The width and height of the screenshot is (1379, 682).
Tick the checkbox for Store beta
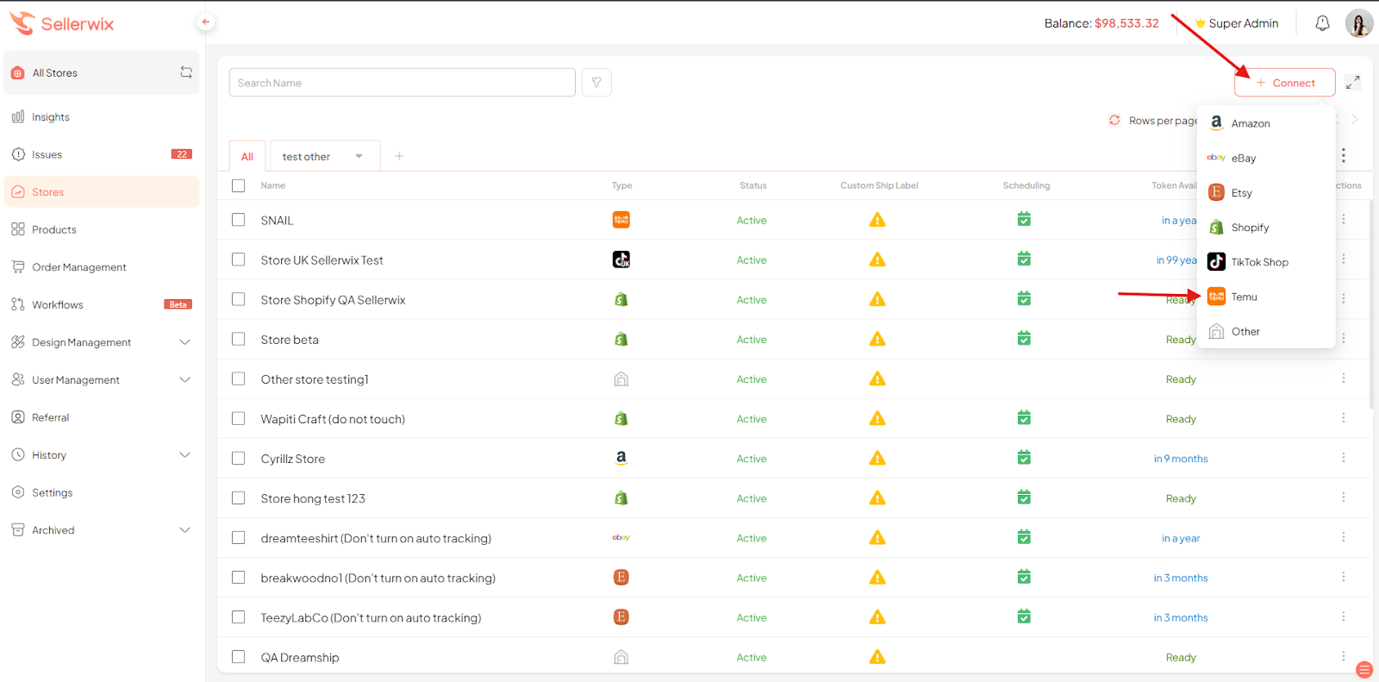pos(239,339)
